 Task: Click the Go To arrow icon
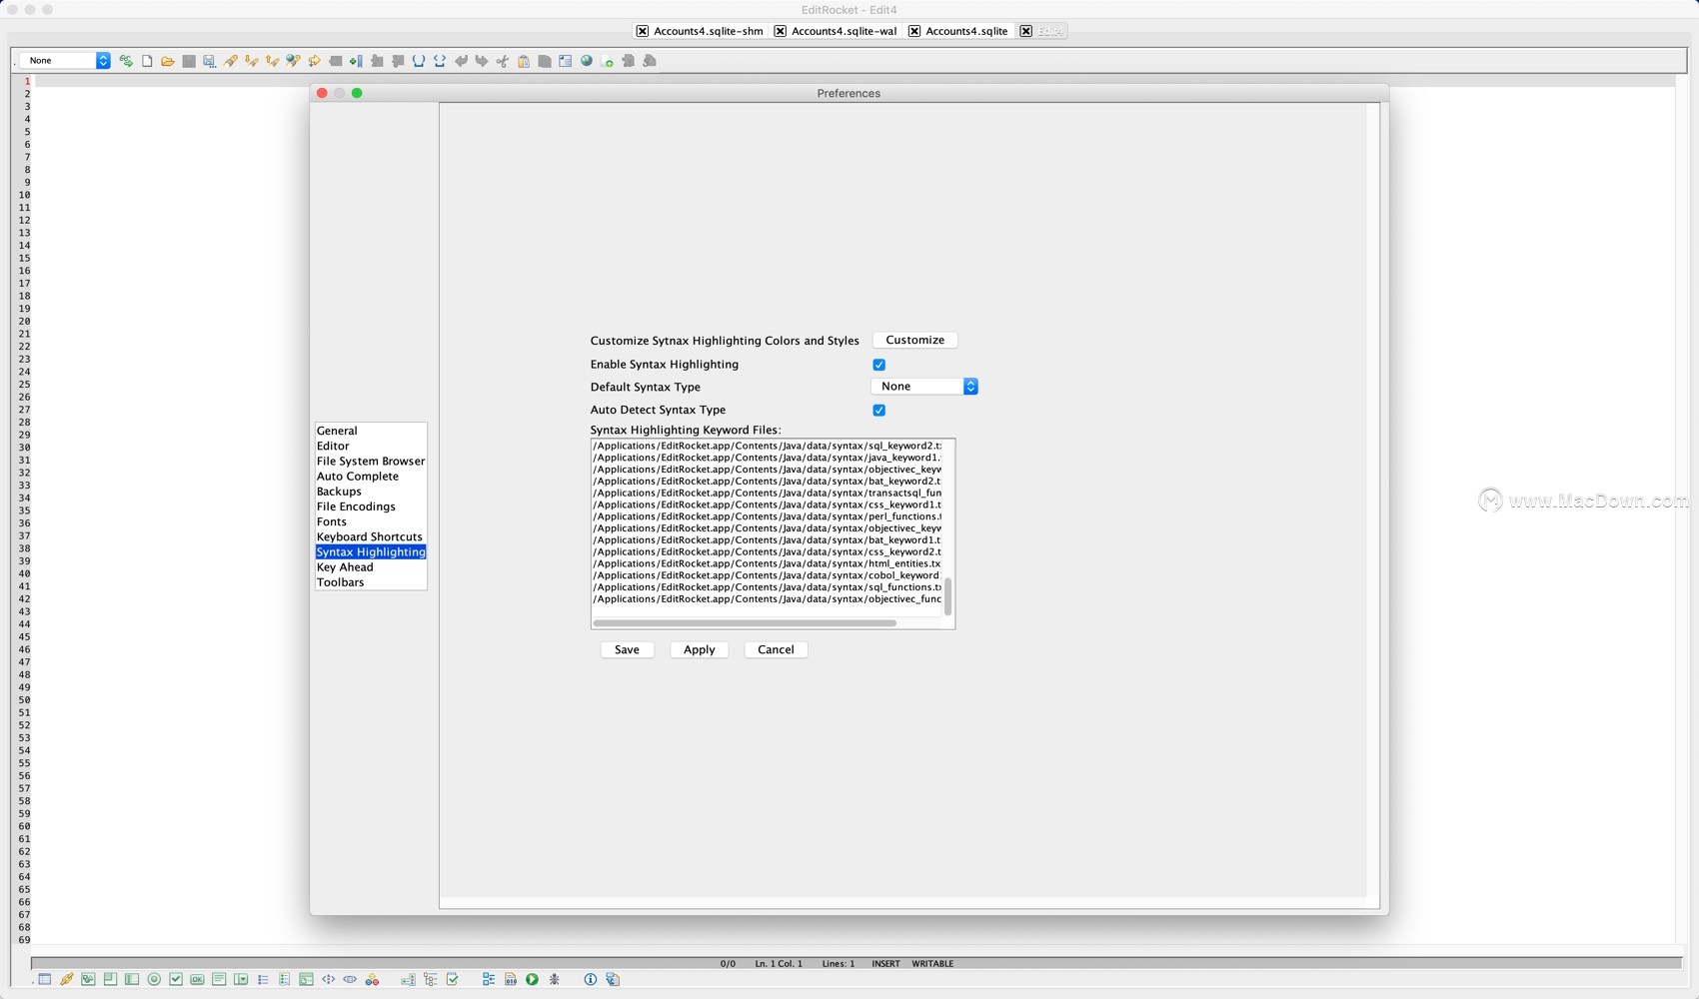(314, 61)
